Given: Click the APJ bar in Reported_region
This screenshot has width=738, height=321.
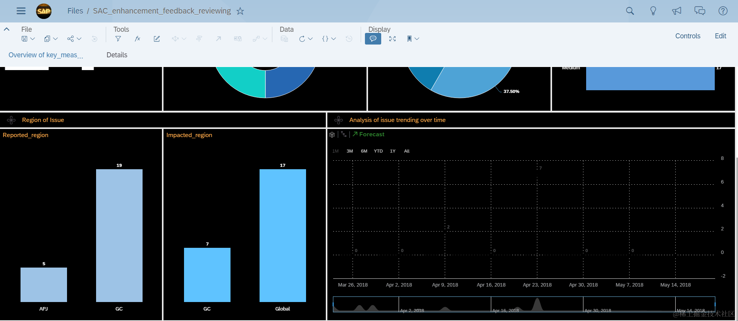Looking at the screenshot, I should click(44, 285).
